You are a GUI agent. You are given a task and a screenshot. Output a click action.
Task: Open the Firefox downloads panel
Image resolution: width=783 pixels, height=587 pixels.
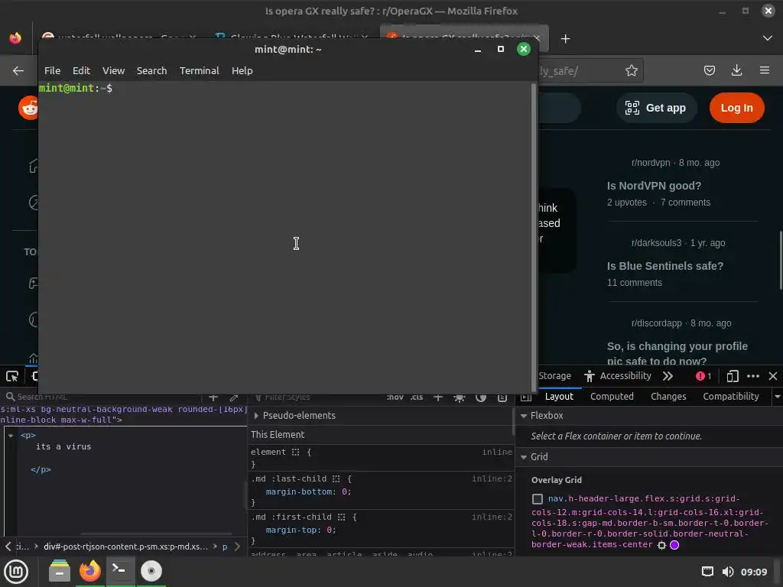tap(736, 70)
